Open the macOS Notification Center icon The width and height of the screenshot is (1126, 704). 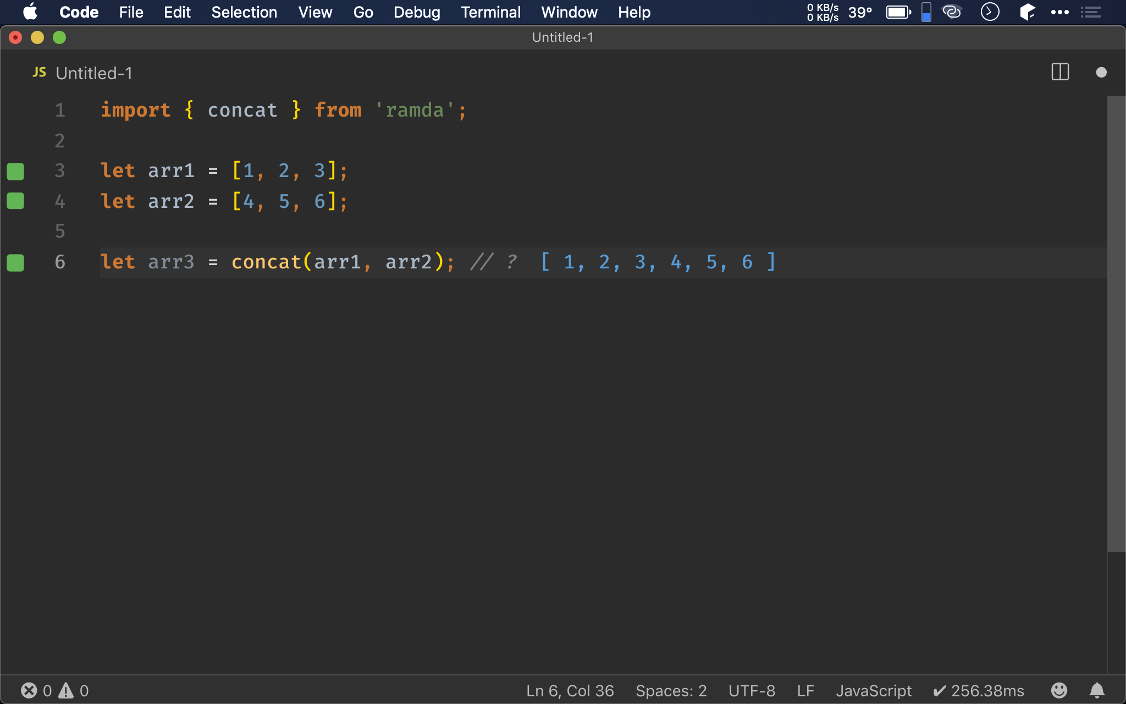point(1091,12)
